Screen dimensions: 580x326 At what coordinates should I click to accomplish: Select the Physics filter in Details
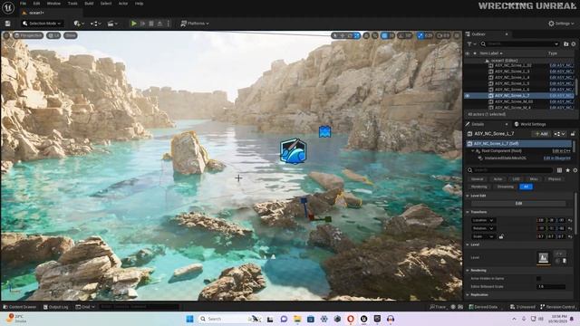[554, 179]
